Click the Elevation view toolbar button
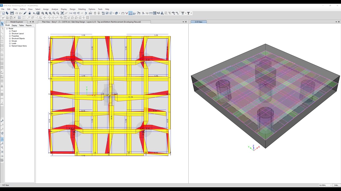 point(78,13)
